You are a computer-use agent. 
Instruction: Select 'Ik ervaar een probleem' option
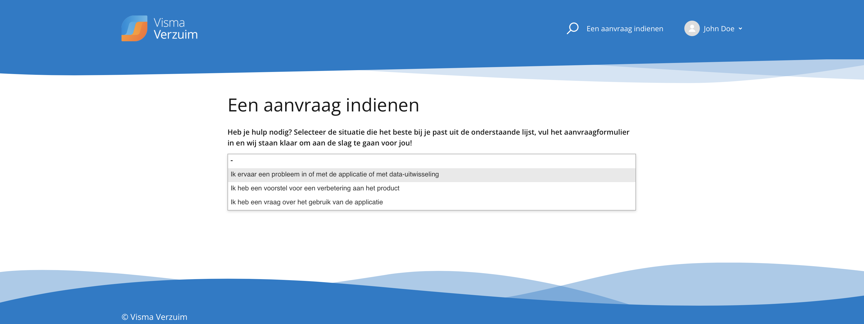431,175
